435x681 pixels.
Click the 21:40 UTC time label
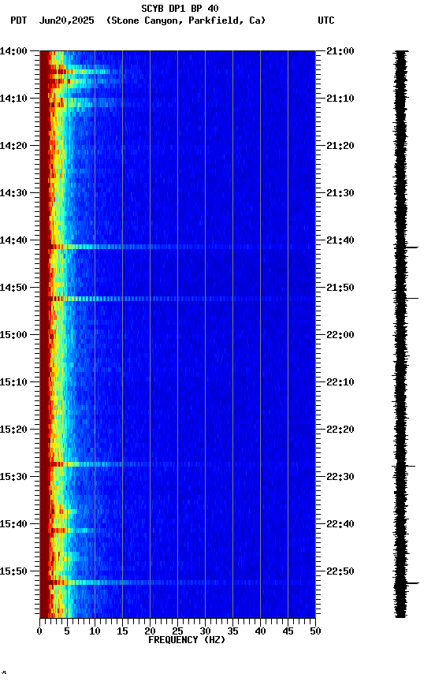pos(340,240)
